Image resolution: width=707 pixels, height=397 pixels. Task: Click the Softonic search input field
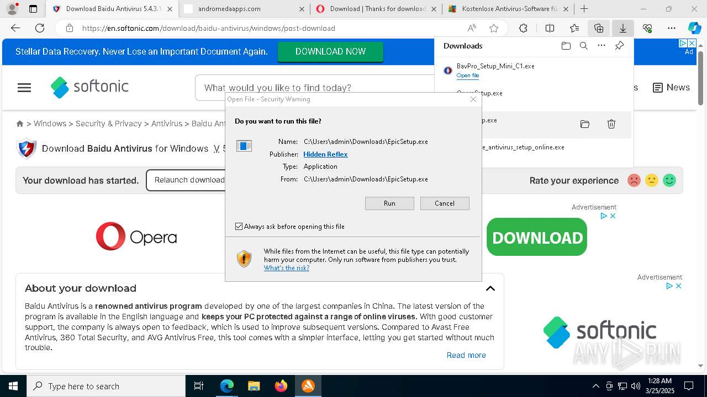point(315,88)
